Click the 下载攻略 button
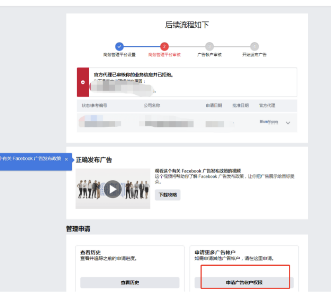 (168, 195)
